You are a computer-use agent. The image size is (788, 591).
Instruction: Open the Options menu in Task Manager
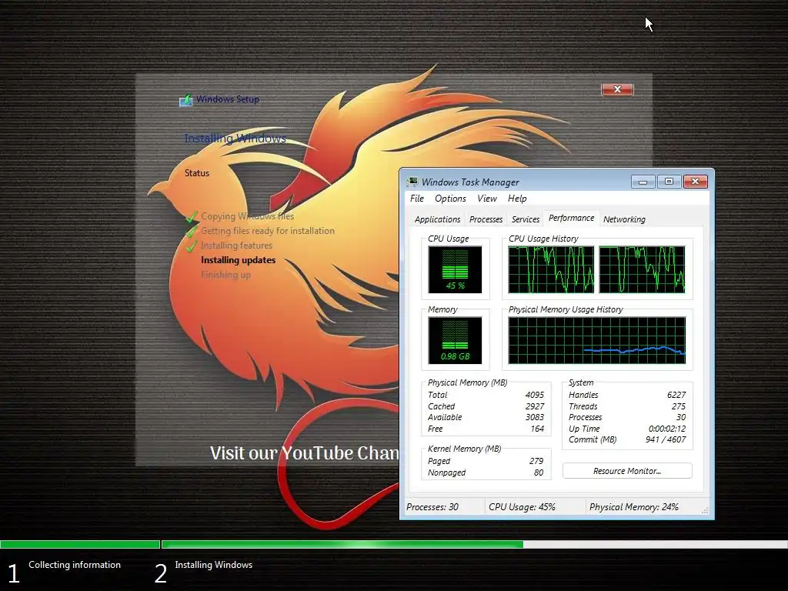[x=450, y=199]
